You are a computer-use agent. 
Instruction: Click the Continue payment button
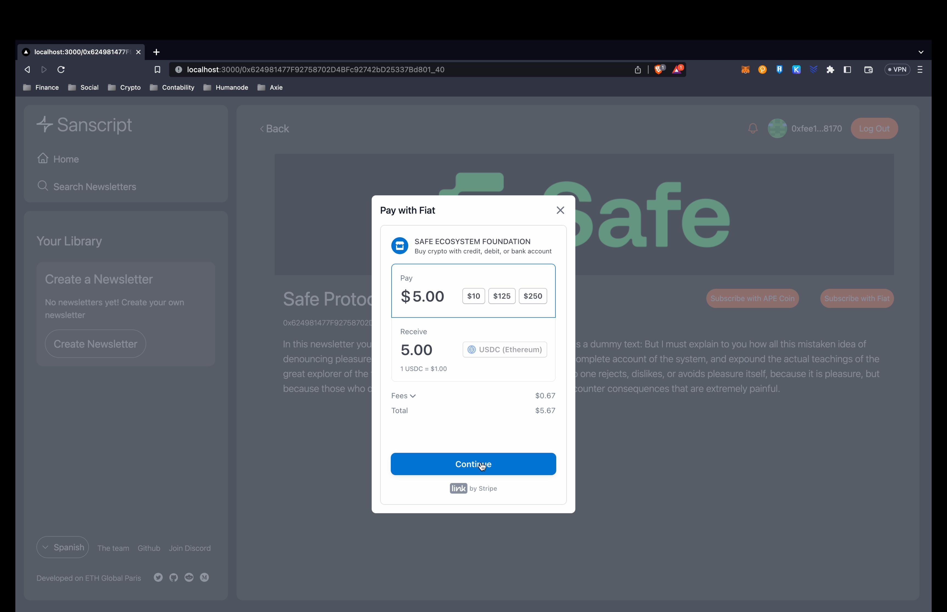coord(473,464)
